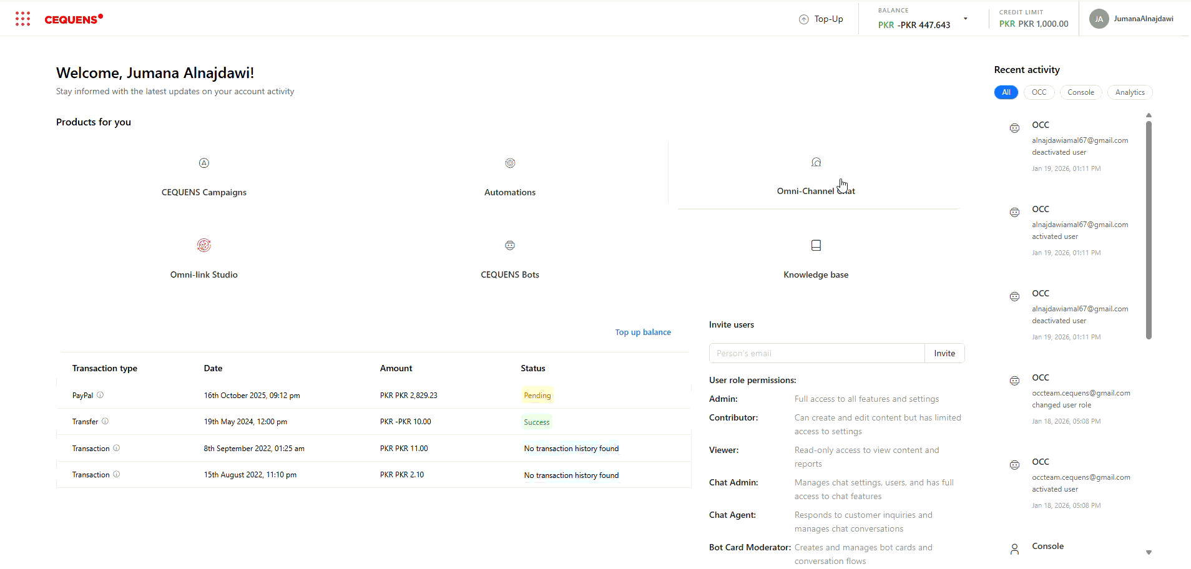Show All recent activity filter
Viewport: 1191px width, 569px height.
click(1006, 92)
